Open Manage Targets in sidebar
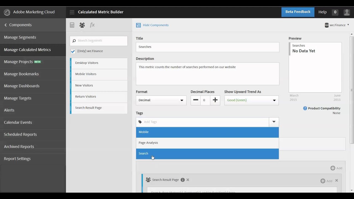 coord(33,98)
